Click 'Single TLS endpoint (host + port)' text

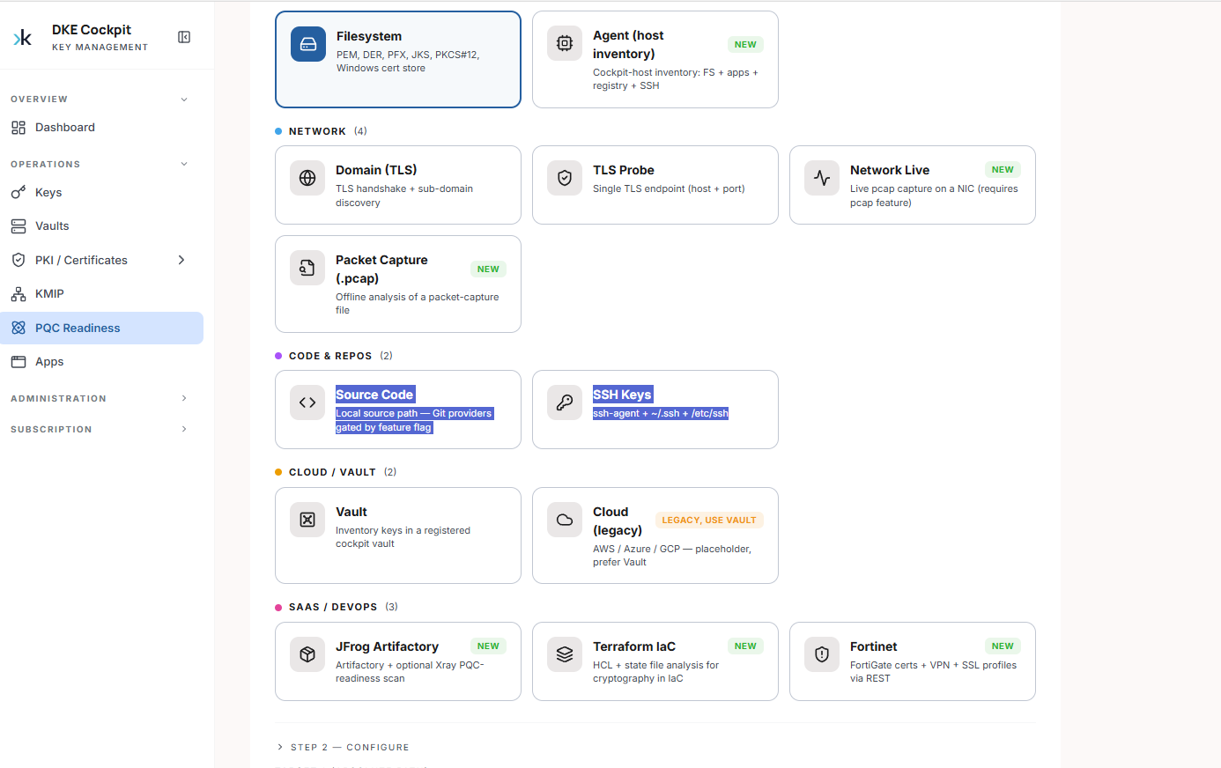[669, 188]
